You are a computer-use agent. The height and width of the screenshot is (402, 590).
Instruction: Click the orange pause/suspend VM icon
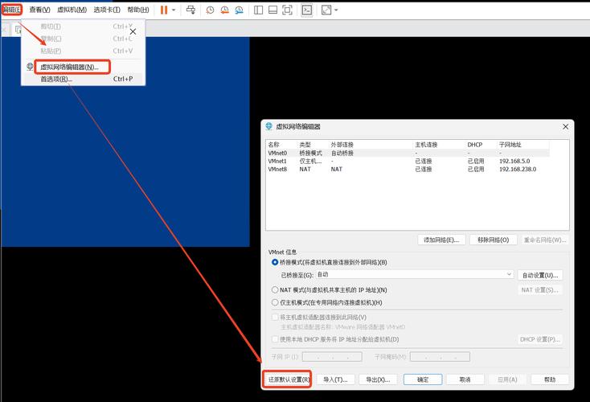click(x=164, y=10)
